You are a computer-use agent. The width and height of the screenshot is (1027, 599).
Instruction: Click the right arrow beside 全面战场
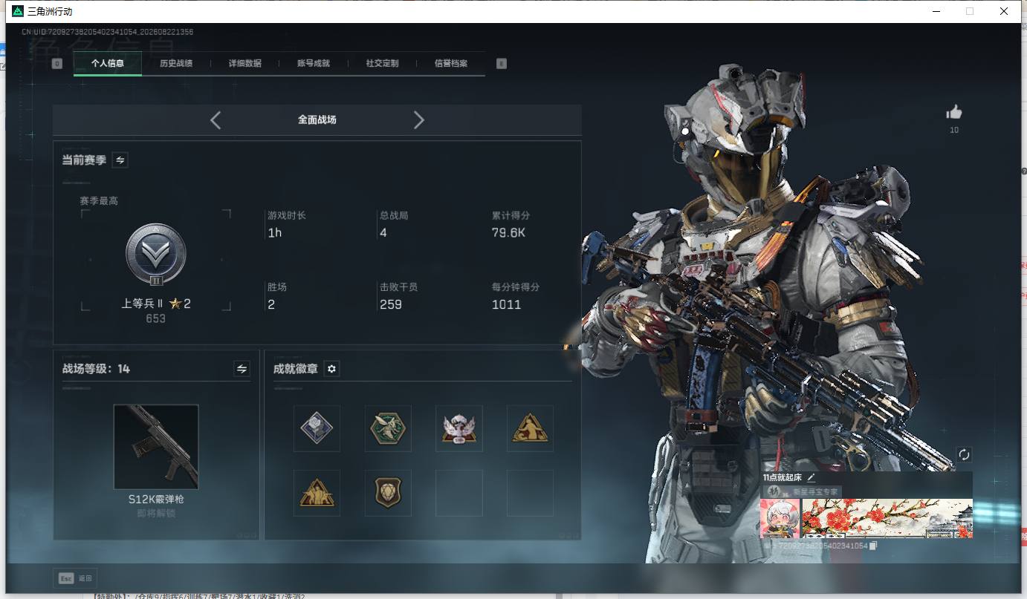(419, 120)
